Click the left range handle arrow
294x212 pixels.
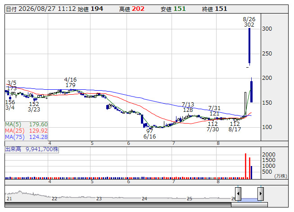pos(238,194)
